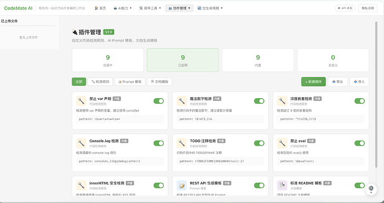Click the pattern text for 魔法数字检测
384x203 pixels.
pos(196,119)
